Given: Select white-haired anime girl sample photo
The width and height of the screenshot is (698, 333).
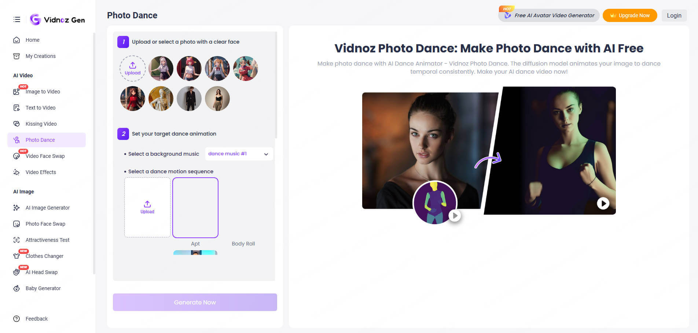Looking at the screenshot, I should [161, 69].
